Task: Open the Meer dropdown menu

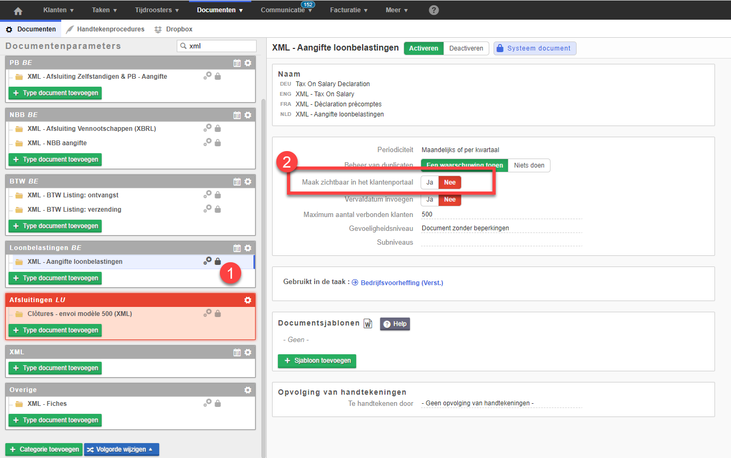Action: [397, 10]
